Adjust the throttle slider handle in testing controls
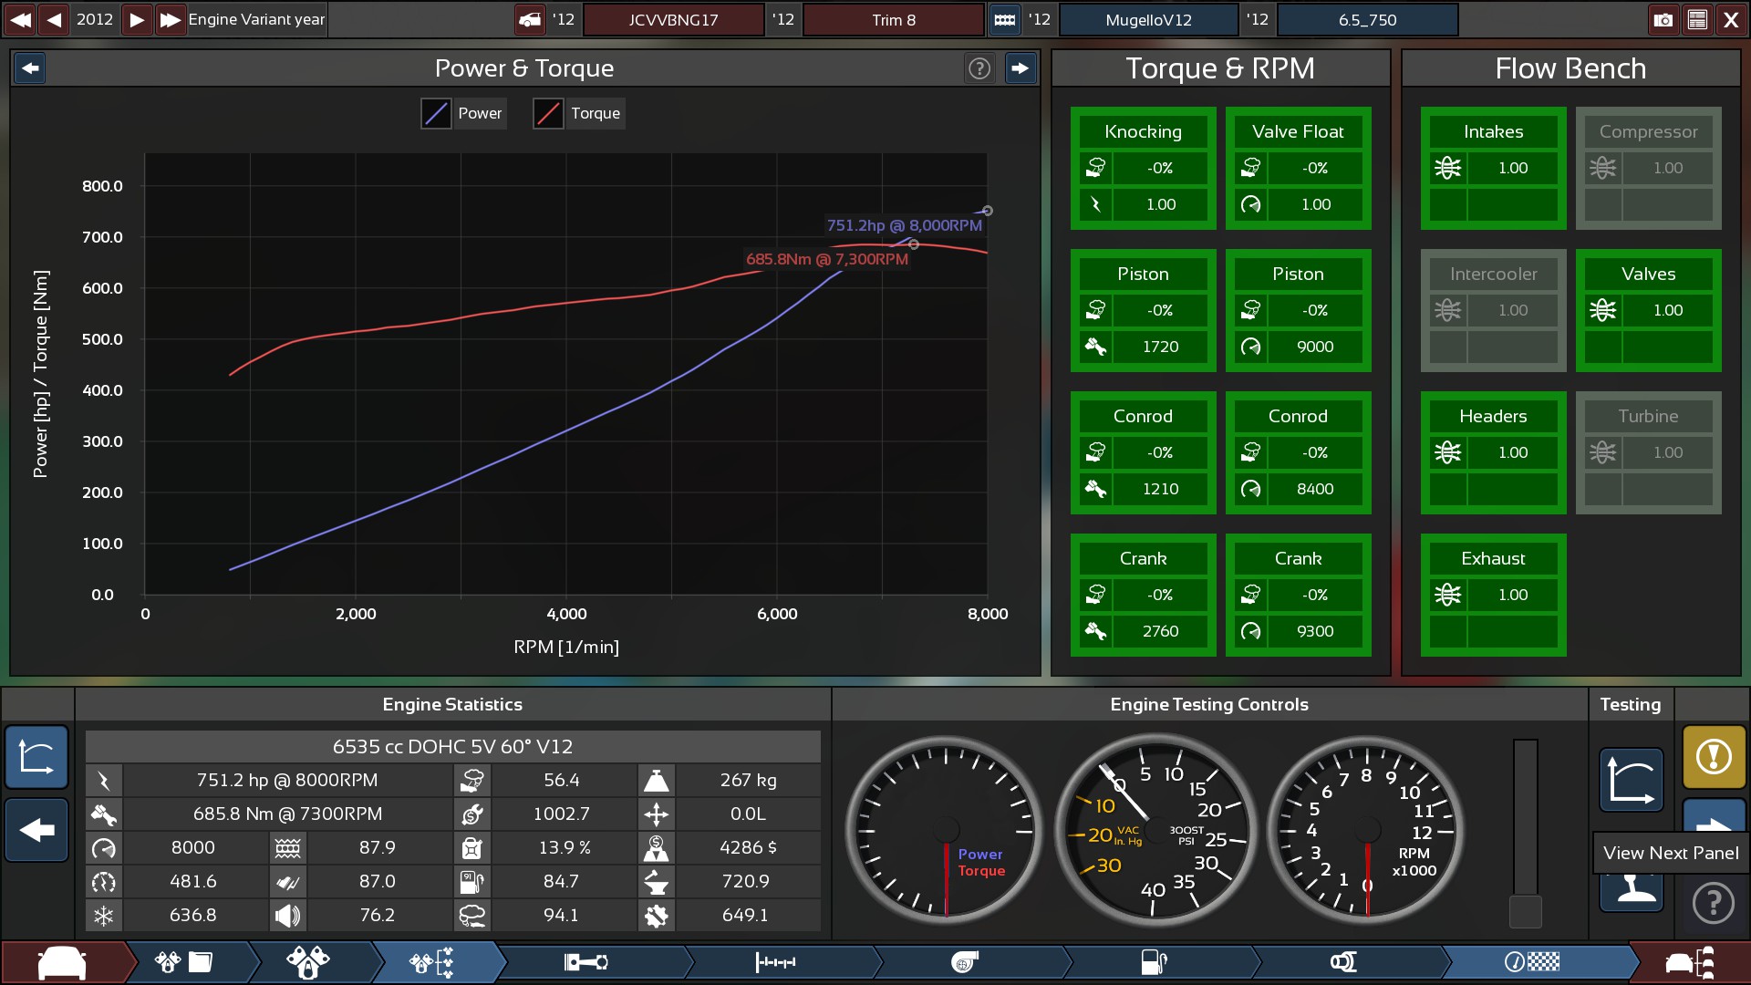Viewport: 1751px width, 985px height. (1525, 911)
